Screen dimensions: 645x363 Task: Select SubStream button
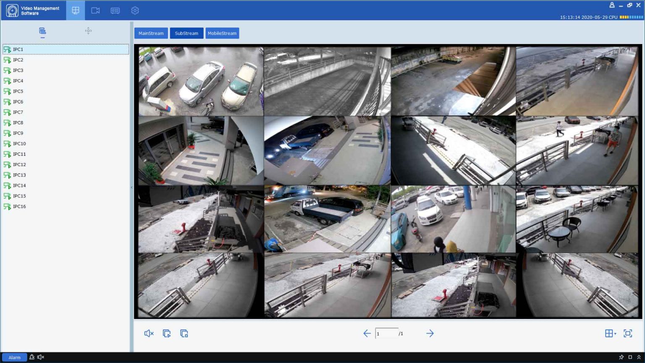click(x=186, y=33)
